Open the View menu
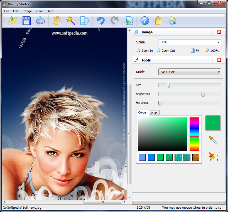The image size is (228, 212). click(x=39, y=11)
